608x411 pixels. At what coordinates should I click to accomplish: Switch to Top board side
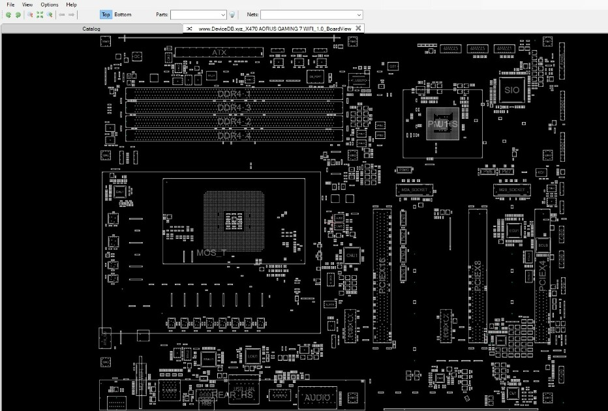point(106,15)
